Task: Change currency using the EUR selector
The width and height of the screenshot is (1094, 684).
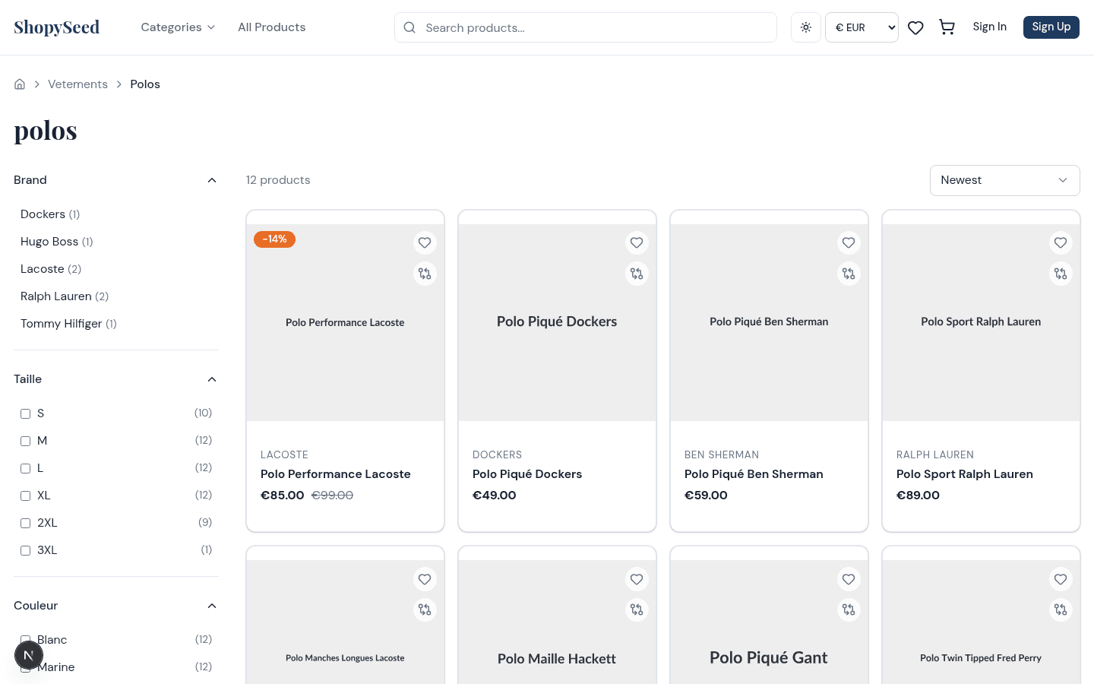Action: 862,27
